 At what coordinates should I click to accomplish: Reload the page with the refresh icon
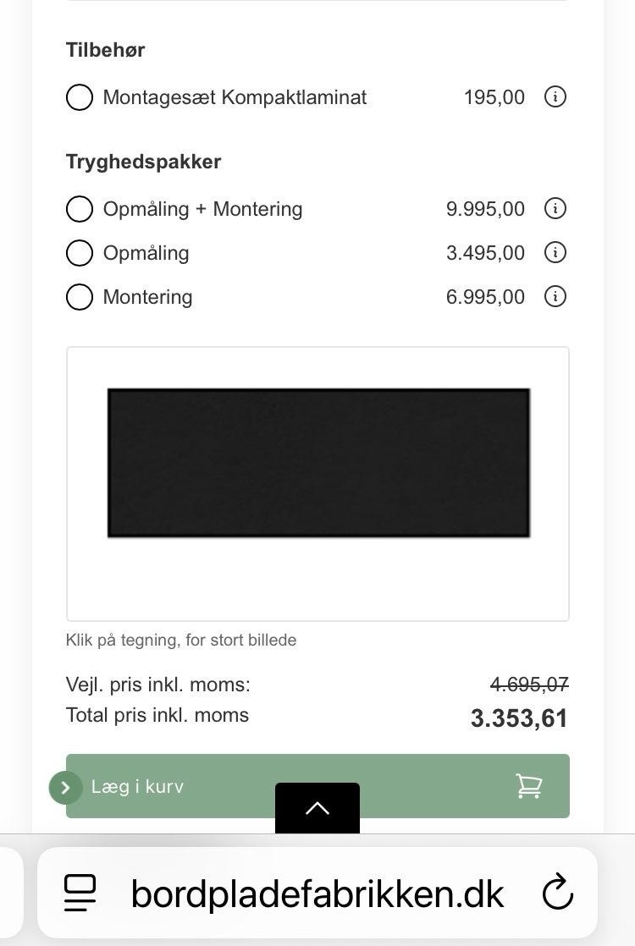click(557, 894)
